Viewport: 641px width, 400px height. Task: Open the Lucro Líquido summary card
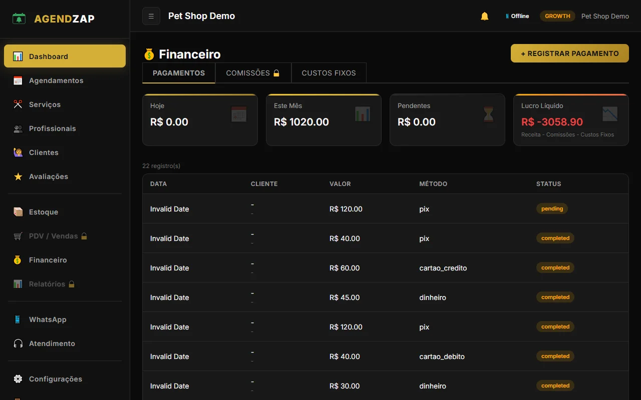[x=571, y=120]
